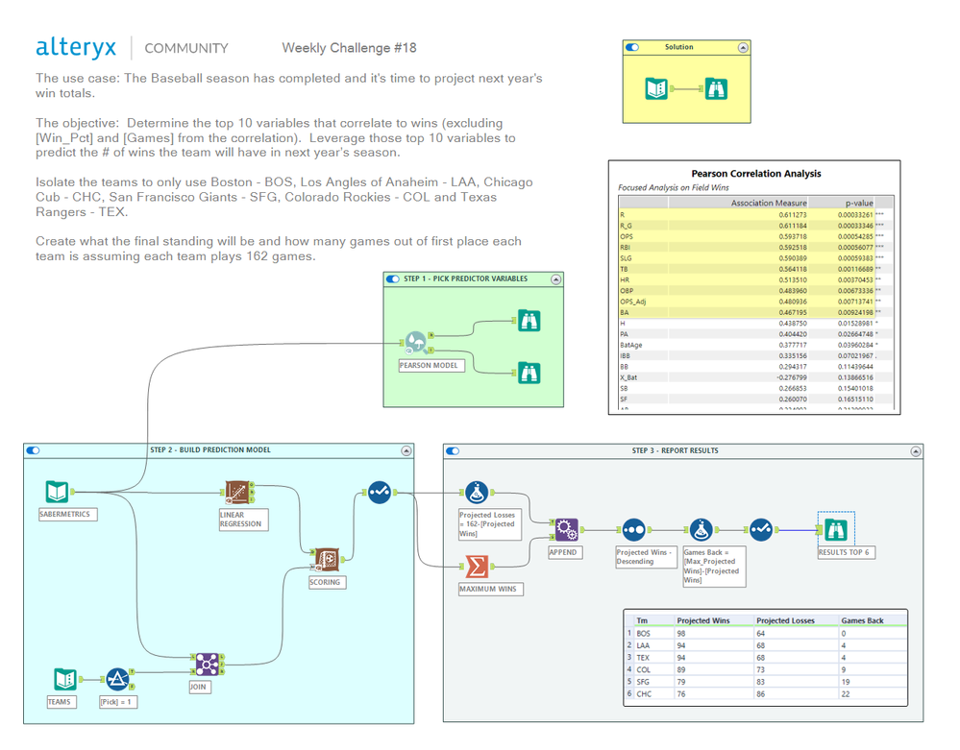The image size is (960, 750).
Task: Click the COMMUNITY text beside the logo
Action: pyautogui.click(x=186, y=48)
